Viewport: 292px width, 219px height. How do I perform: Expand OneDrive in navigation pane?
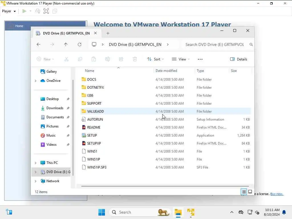pyautogui.click(x=35, y=81)
